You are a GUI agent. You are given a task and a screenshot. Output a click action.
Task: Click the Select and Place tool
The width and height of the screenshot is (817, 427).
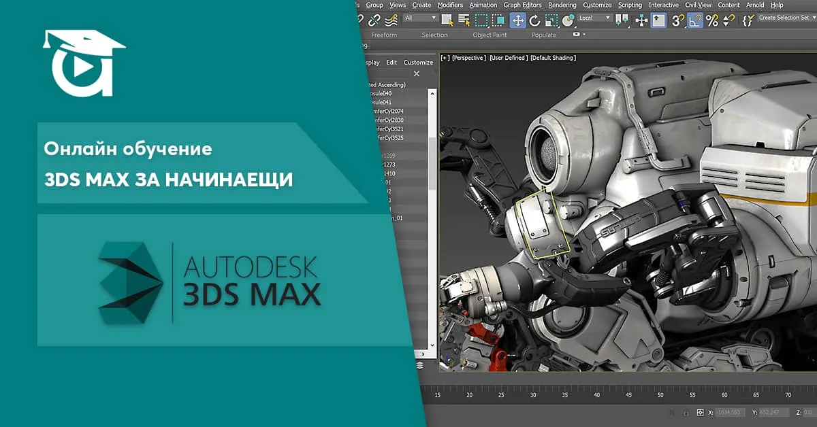tap(568, 20)
